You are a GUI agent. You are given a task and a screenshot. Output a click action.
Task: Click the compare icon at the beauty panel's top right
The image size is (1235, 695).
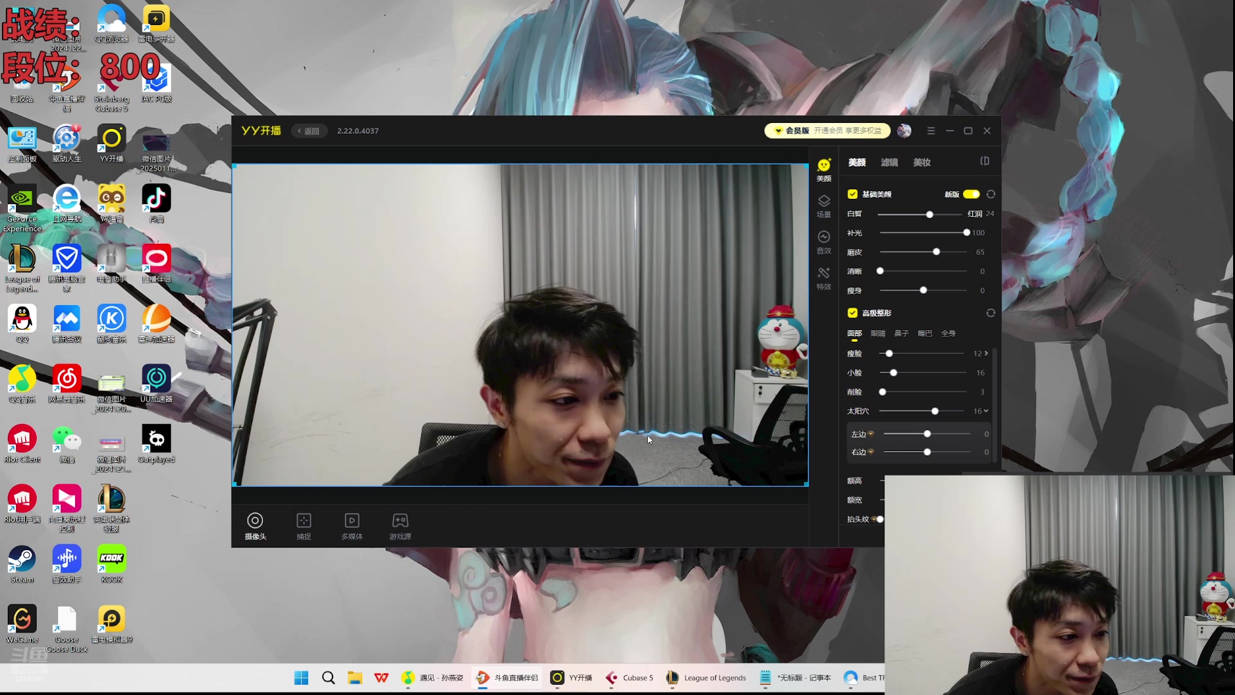click(x=985, y=161)
